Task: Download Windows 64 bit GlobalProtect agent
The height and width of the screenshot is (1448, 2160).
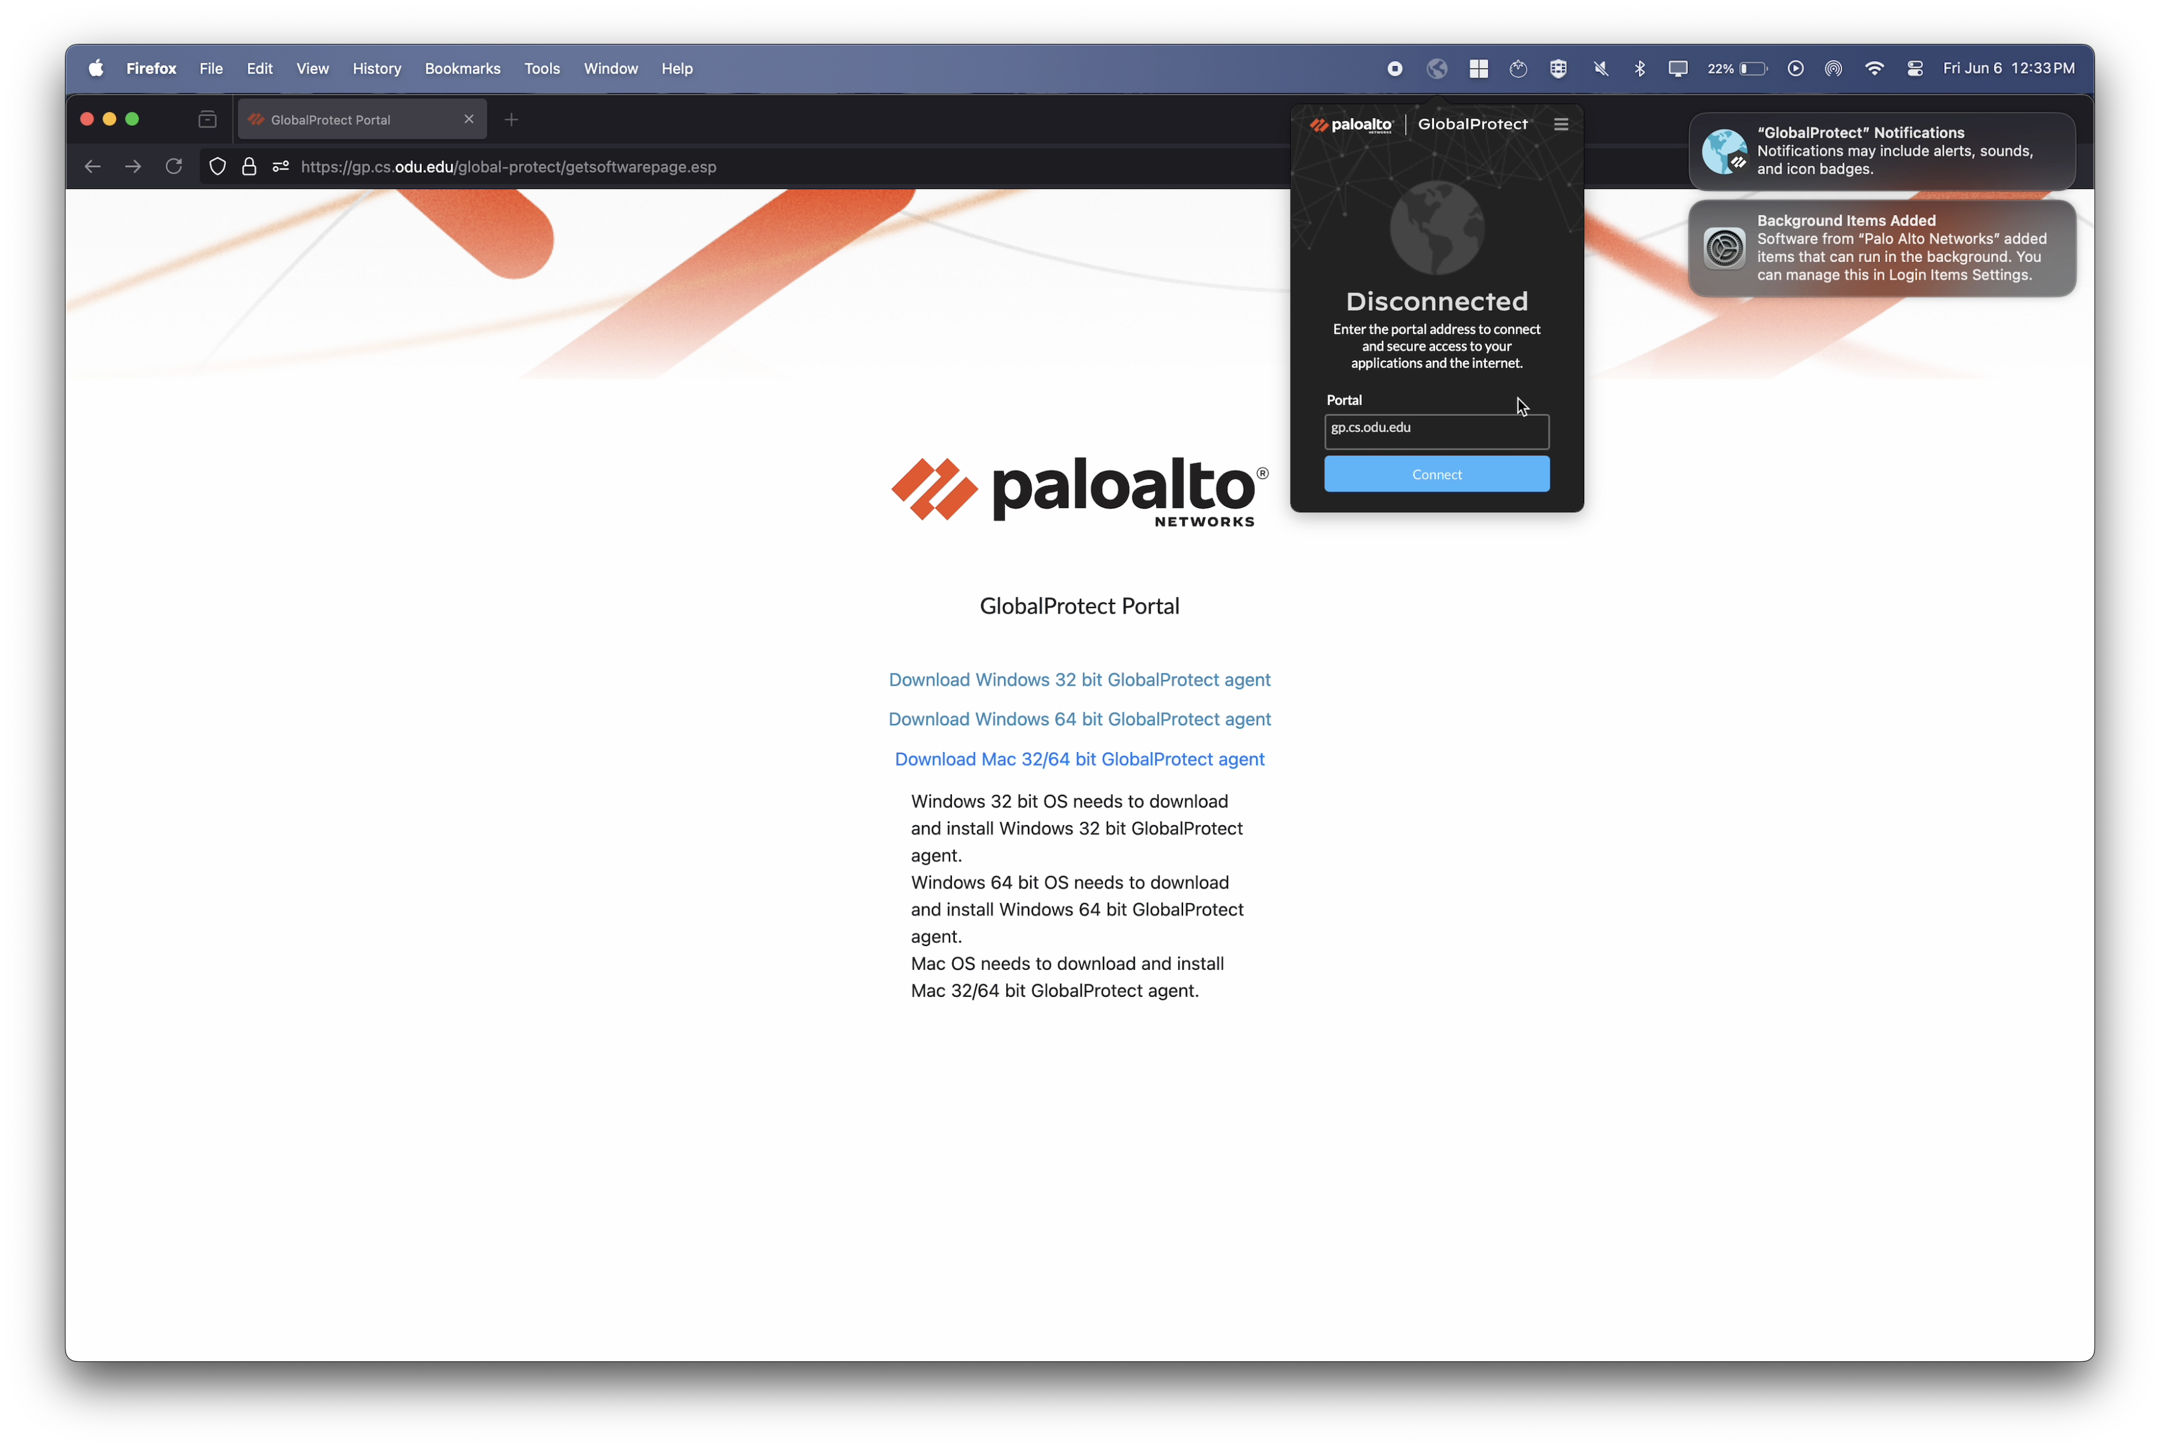Action: pos(1079,719)
